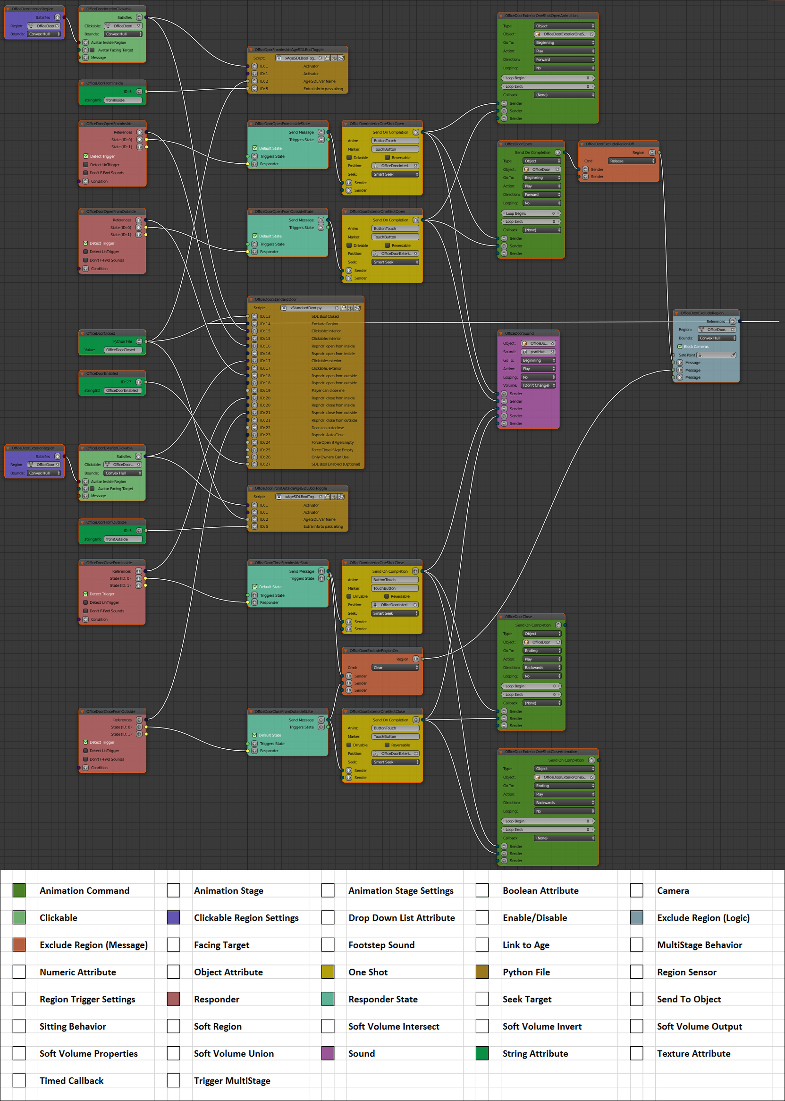The image size is (785, 1101).
Task: Click Send On Completion plus in OfficeDoorClose node
Action: (x=558, y=625)
